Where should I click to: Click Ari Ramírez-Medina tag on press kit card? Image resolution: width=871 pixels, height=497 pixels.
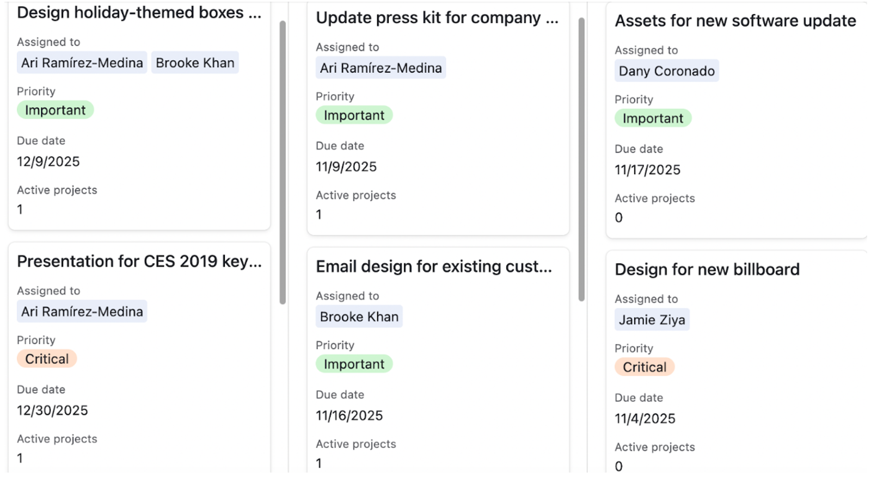click(381, 68)
